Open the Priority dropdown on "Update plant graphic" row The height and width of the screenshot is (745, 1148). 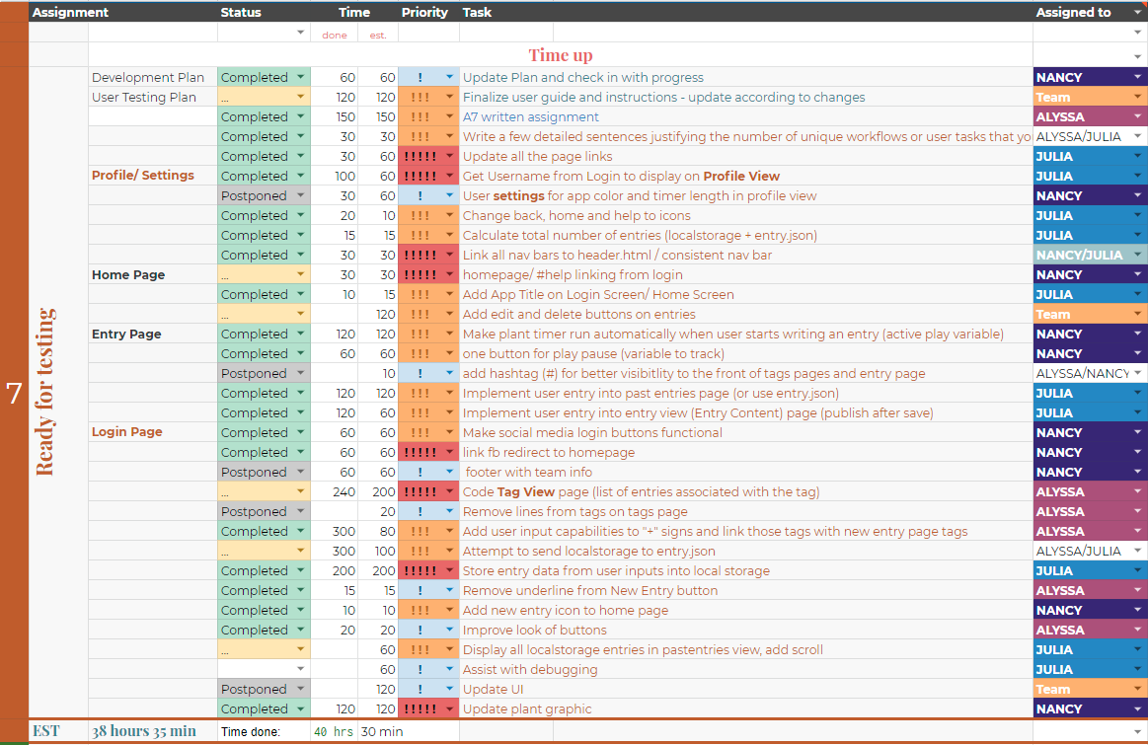(x=449, y=708)
